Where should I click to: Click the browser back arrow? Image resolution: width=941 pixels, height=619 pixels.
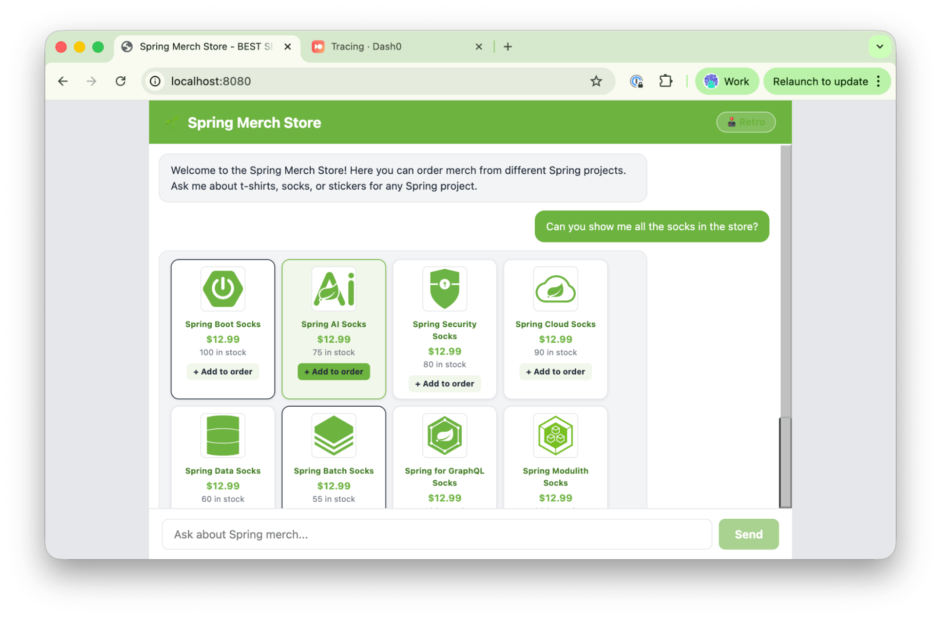click(x=63, y=81)
